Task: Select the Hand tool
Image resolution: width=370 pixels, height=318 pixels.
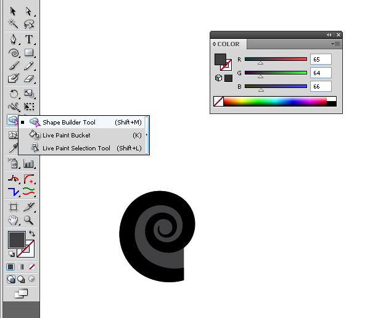Action: 13,220
